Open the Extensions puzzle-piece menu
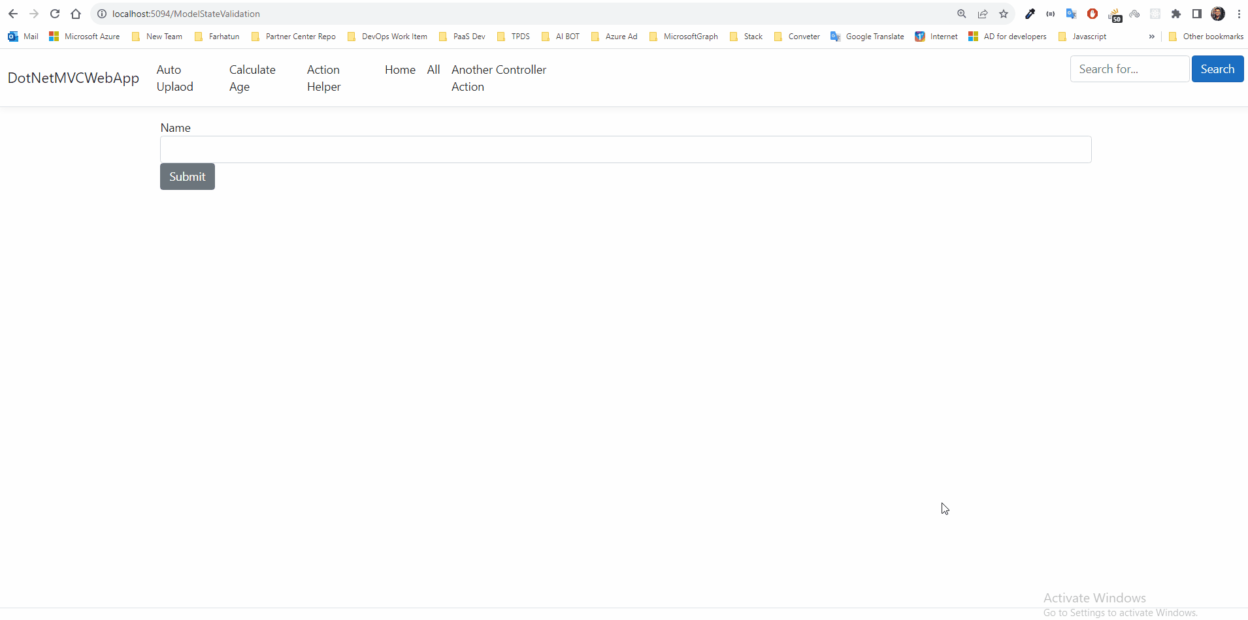Screen dimensions: 1248x620 1177,14
